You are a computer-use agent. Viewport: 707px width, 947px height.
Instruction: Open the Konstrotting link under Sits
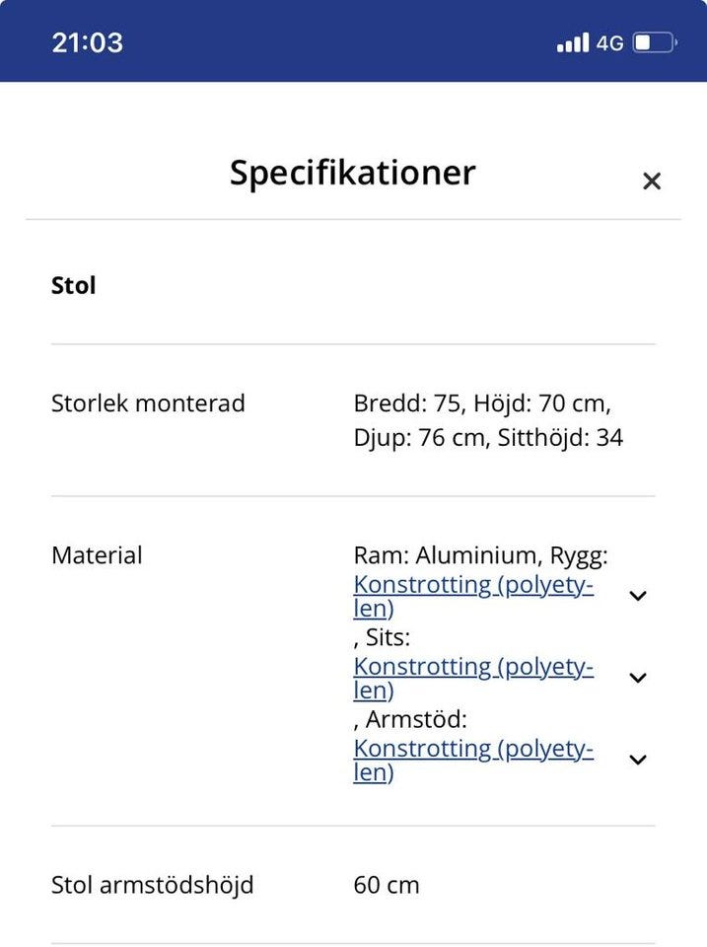[473, 677]
